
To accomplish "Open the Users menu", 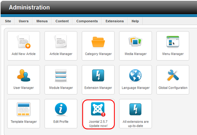I will (x=24, y=21).
